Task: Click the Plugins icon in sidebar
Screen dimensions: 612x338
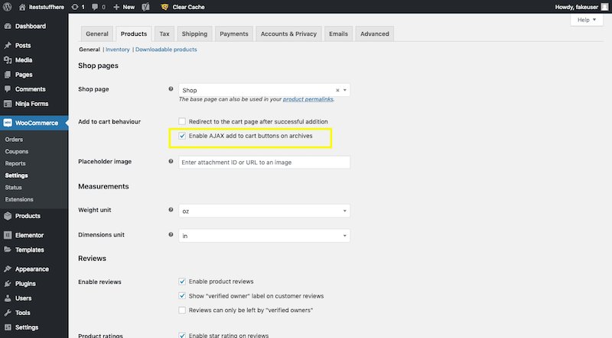Action: pyautogui.click(x=8, y=284)
